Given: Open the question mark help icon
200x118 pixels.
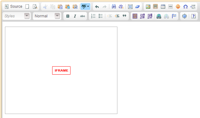Looking at the screenshot, I should point(193,16).
